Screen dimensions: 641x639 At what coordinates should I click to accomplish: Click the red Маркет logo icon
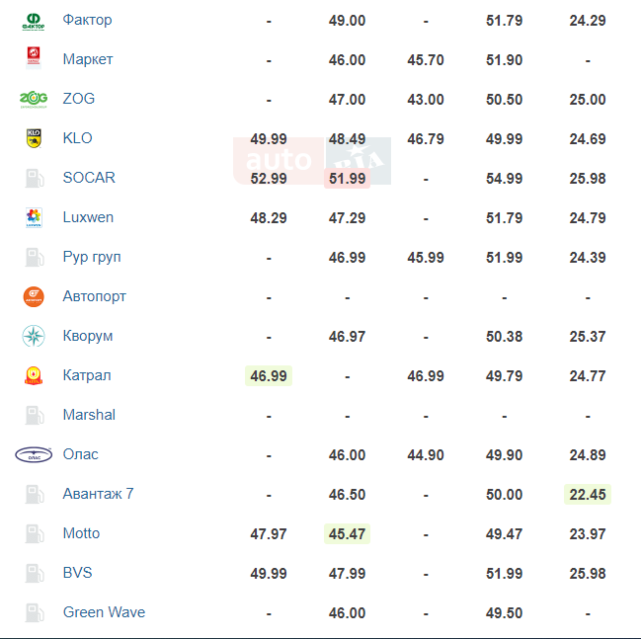click(x=34, y=57)
